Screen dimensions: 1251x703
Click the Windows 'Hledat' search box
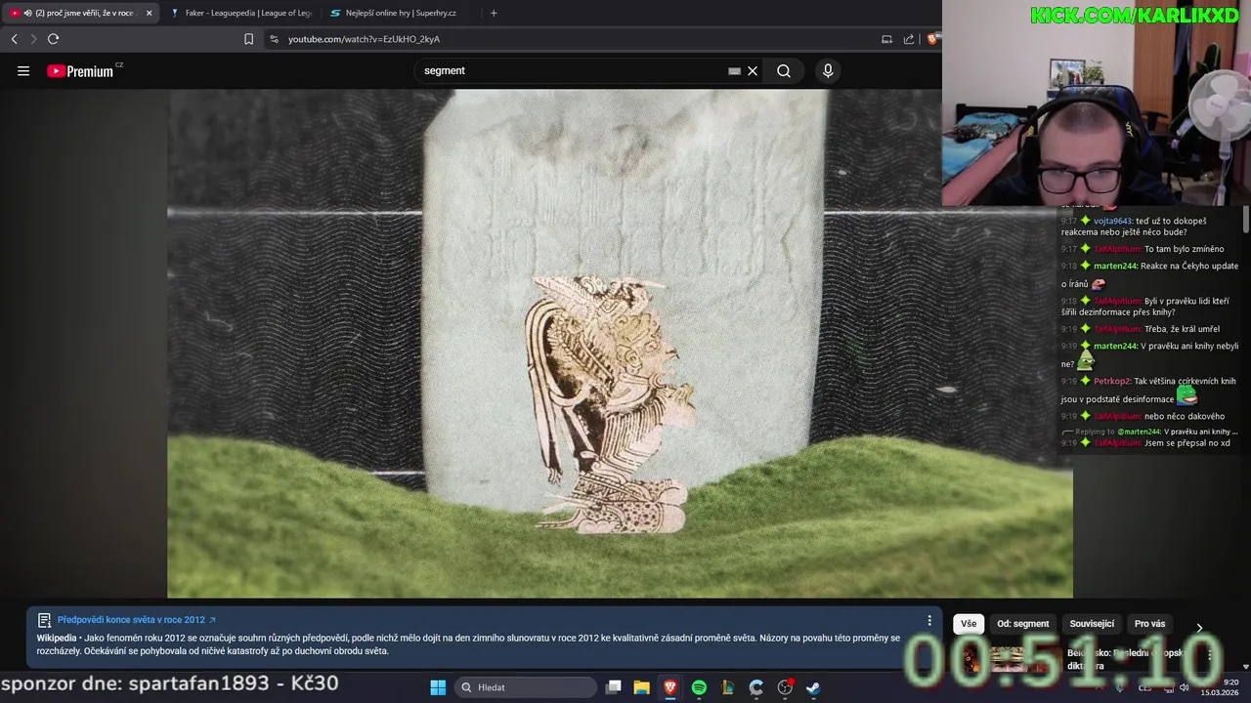tap(526, 687)
